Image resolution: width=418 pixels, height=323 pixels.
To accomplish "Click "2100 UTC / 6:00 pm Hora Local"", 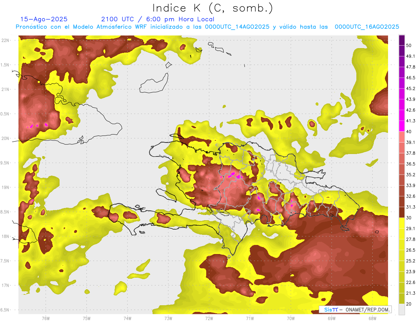I will coord(158,19).
